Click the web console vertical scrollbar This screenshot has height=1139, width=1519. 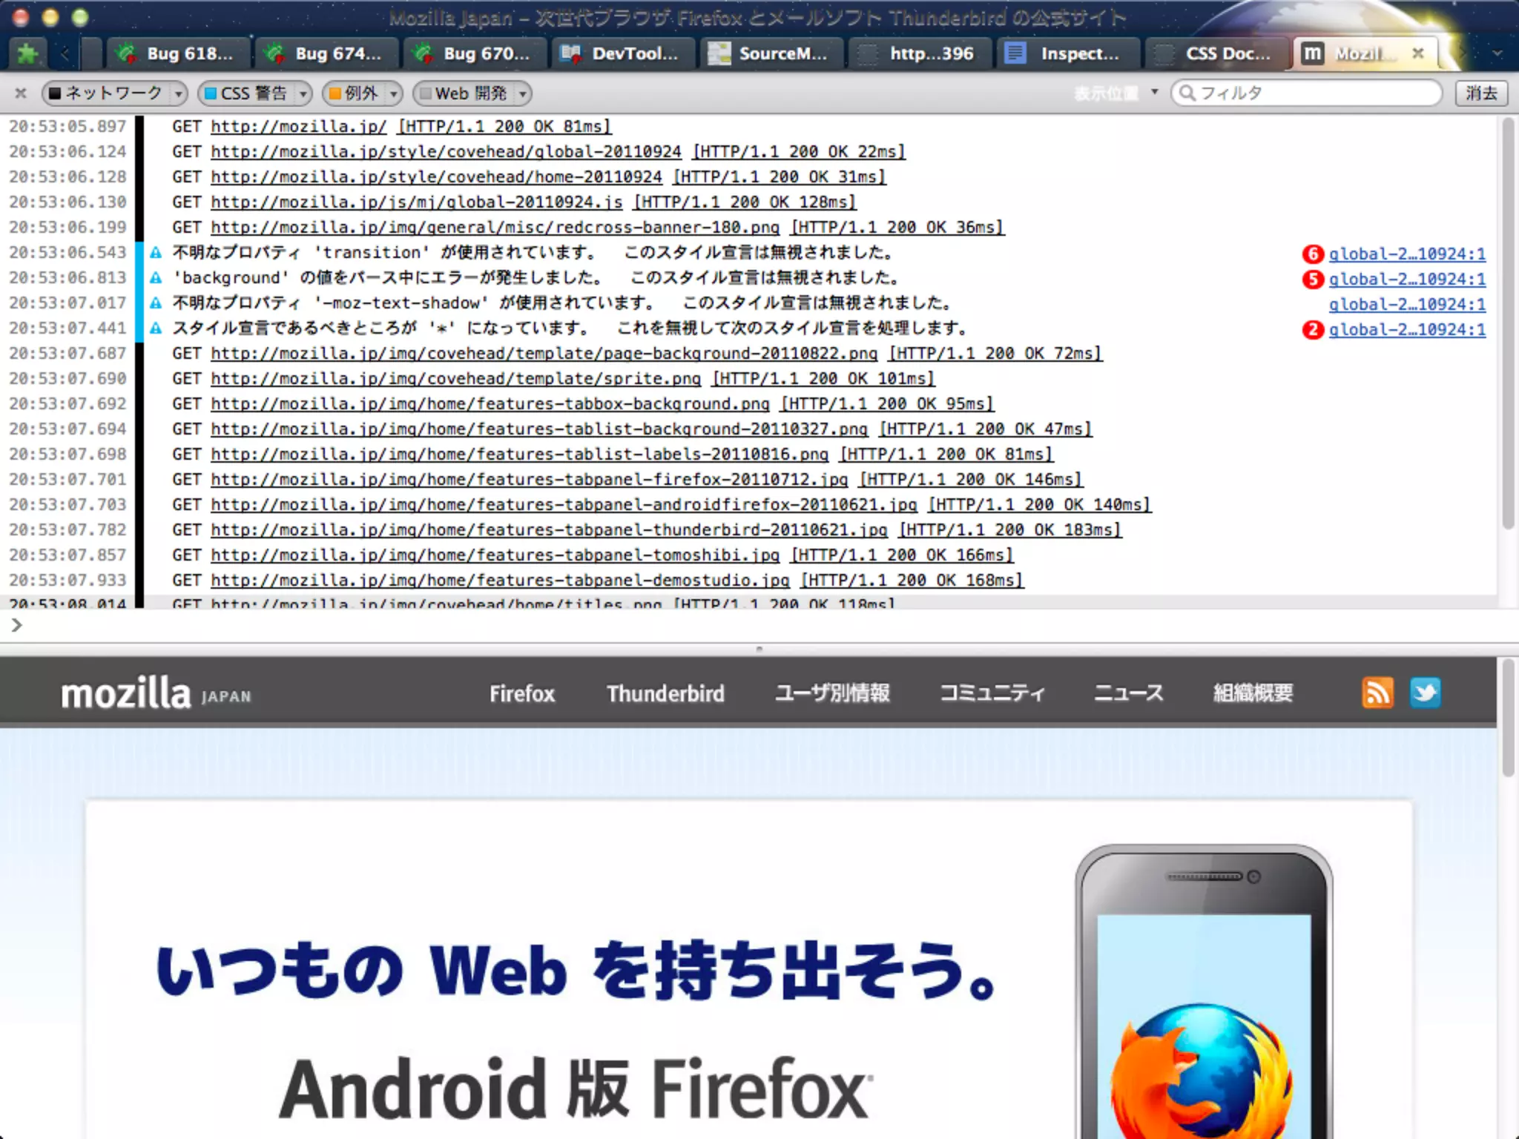click(x=1507, y=323)
